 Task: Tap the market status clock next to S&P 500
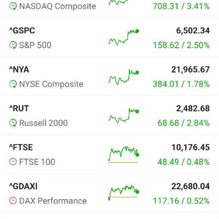tap(13, 45)
